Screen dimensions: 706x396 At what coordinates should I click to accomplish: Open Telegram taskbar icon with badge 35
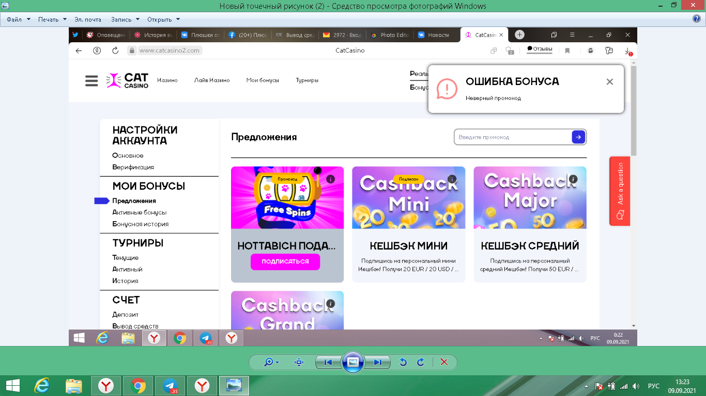pyautogui.click(x=170, y=386)
